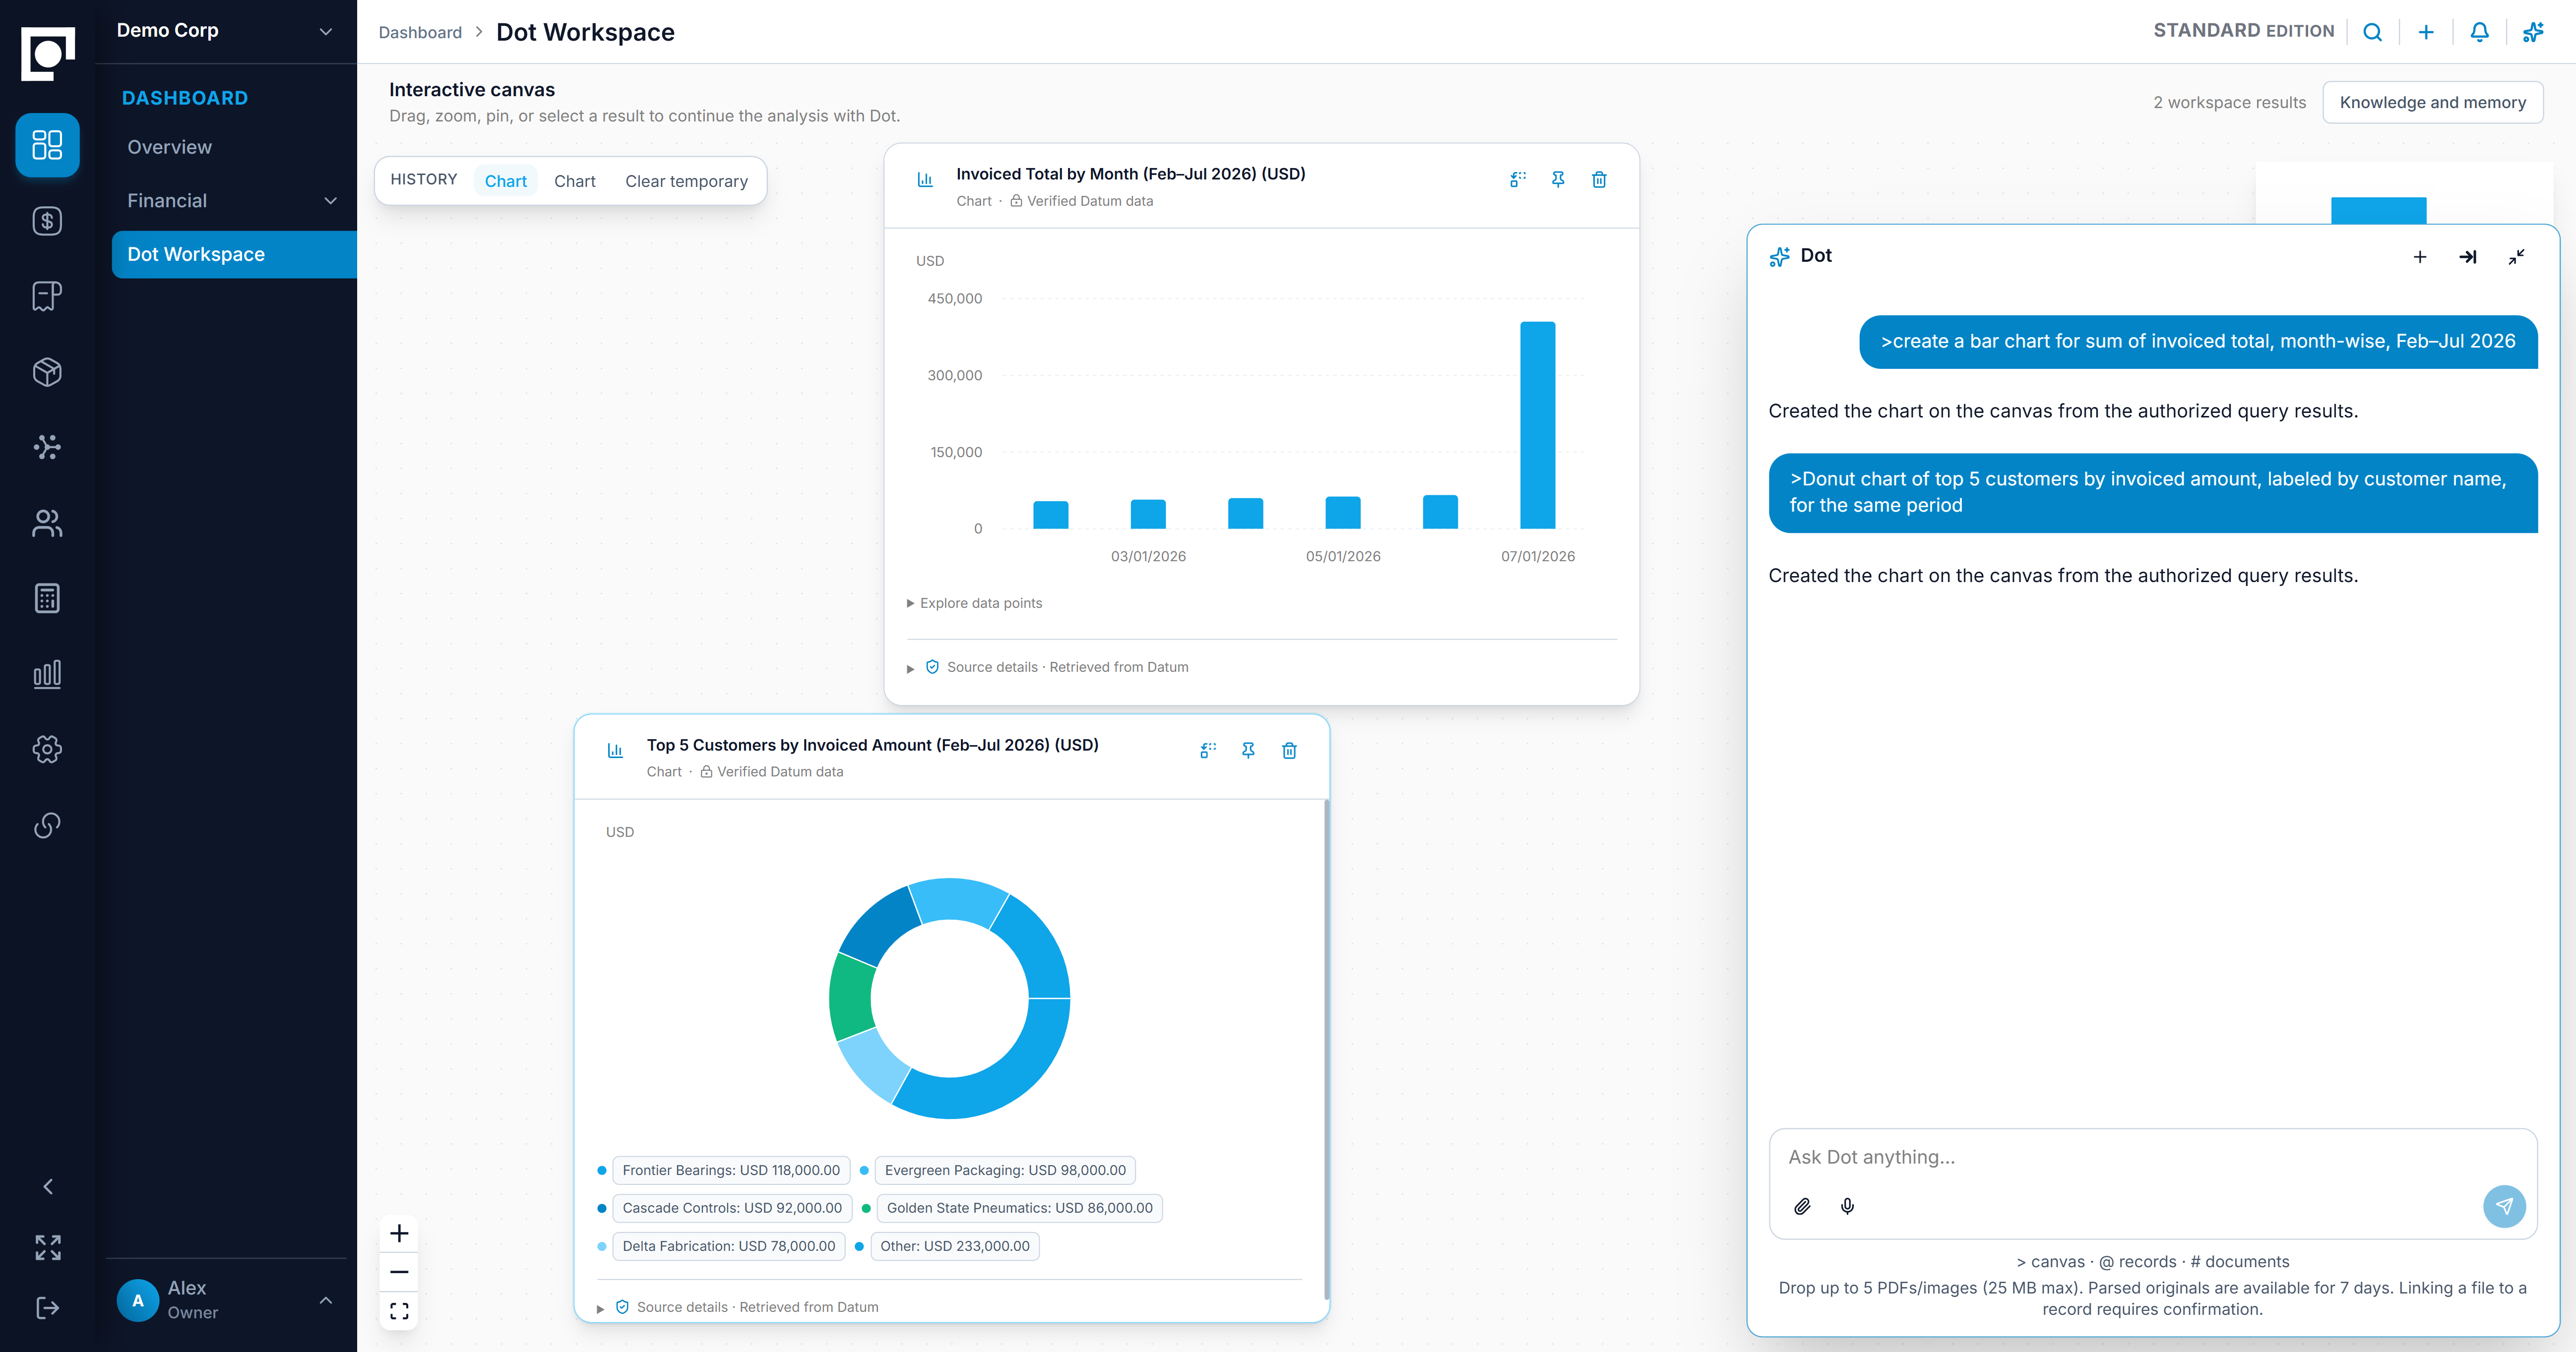The width and height of the screenshot is (2576, 1352).
Task: Open the dashboard grid icon in sidebar
Action: click(x=47, y=145)
